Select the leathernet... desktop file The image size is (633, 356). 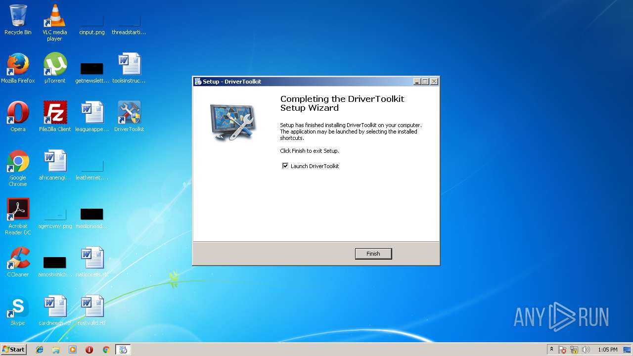[92, 170]
